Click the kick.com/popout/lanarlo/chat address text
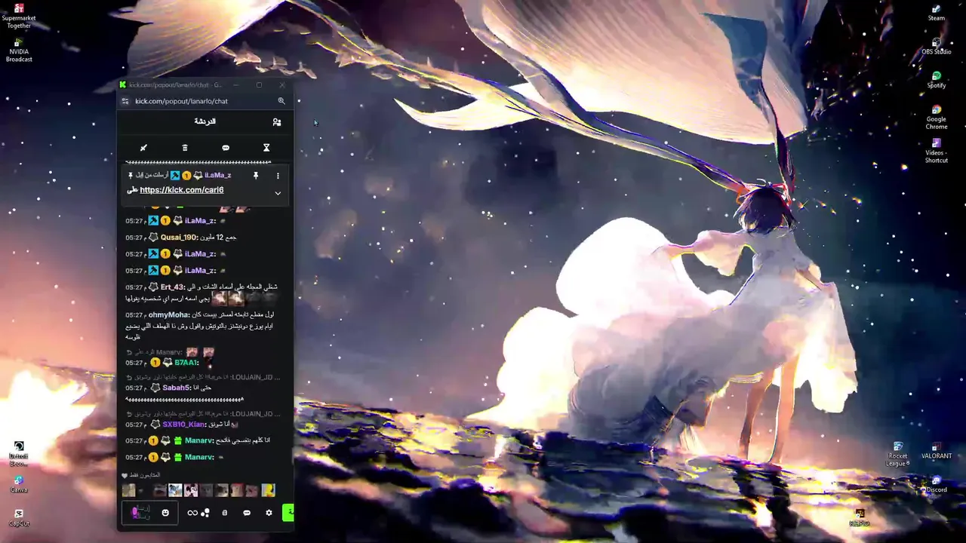Screen dimensions: 966x543 pos(181,101)
